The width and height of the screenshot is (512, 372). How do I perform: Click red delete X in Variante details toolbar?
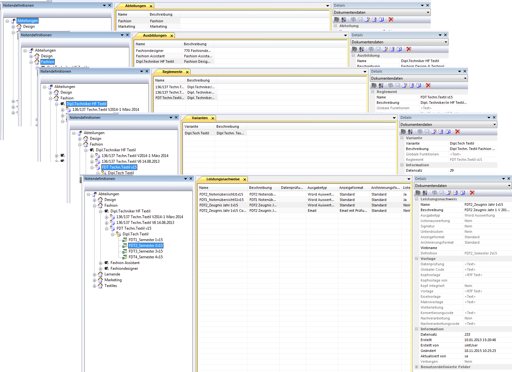[x=458, y=132]
